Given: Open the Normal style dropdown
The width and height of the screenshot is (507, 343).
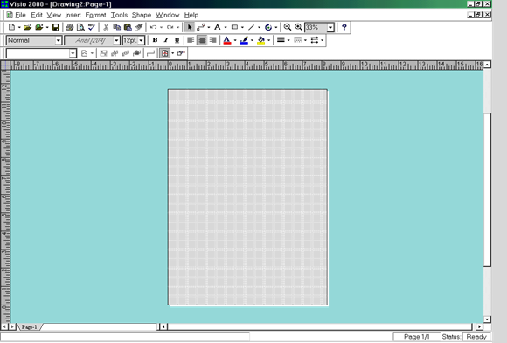Looking at the screenshot, I should [x=59, y=40].
